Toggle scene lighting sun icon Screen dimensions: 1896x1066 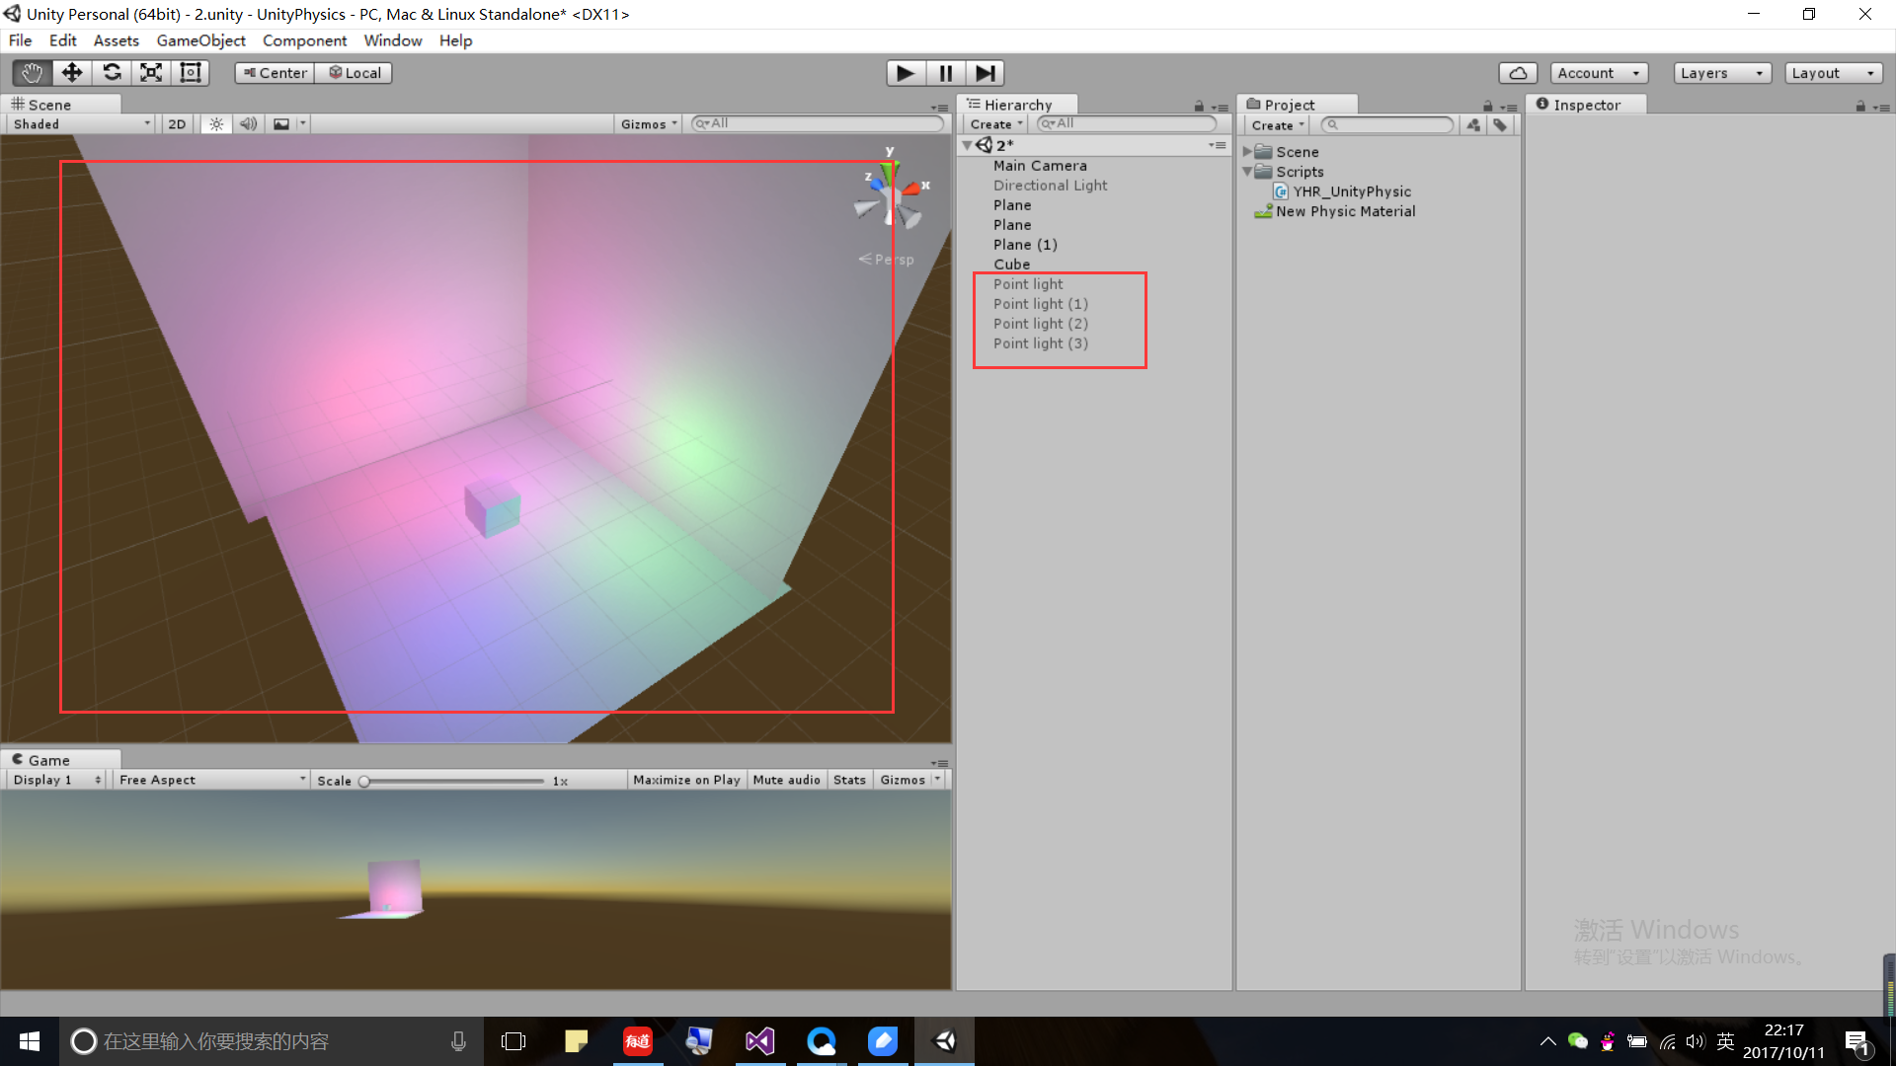[x=216, y=124]
